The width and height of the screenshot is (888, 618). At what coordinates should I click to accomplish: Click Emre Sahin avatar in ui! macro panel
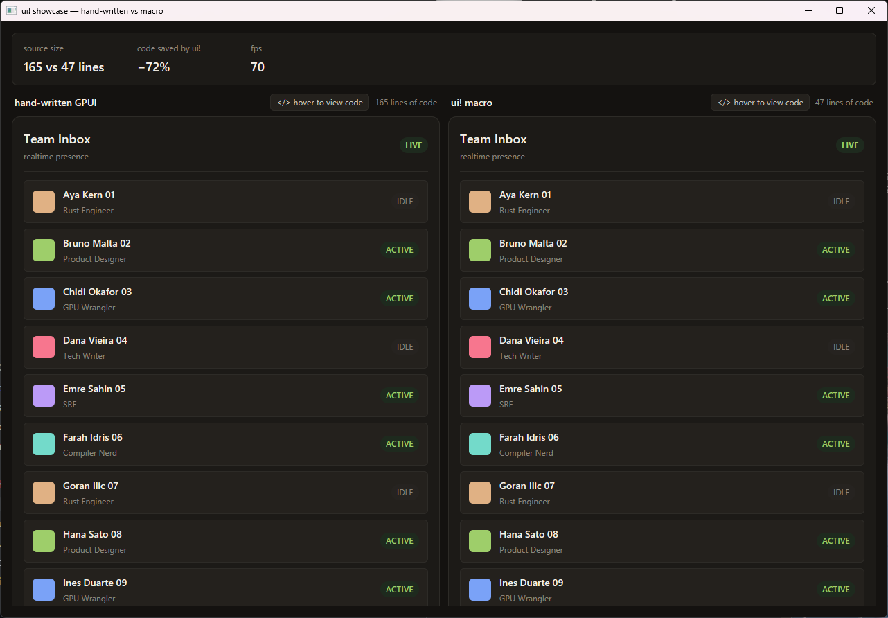pos(480,396)
